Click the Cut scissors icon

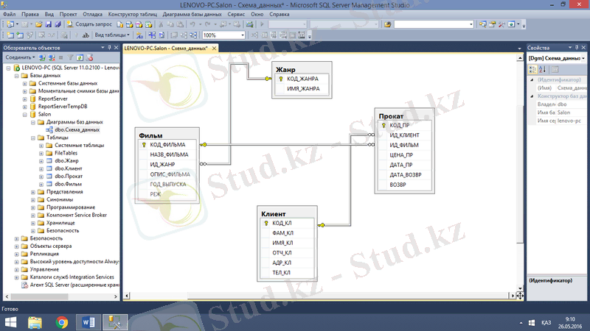tap(161, 24)
